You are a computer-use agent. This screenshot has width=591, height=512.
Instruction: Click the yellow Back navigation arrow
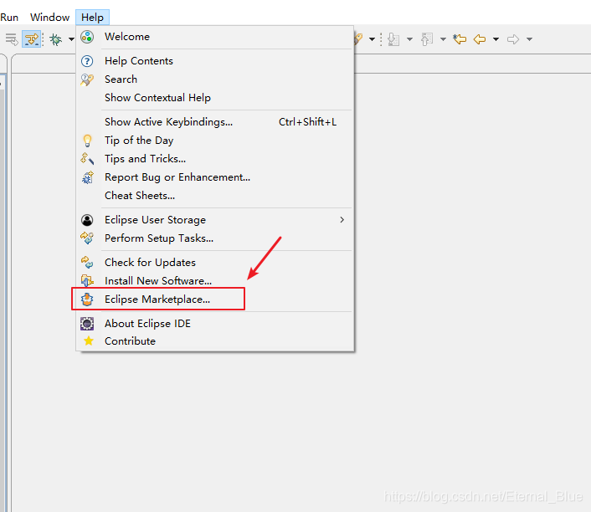tap(480, 39)
